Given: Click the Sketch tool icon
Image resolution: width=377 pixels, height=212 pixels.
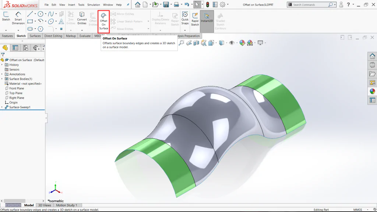Looking at the screenshot, I should (6, 16).
